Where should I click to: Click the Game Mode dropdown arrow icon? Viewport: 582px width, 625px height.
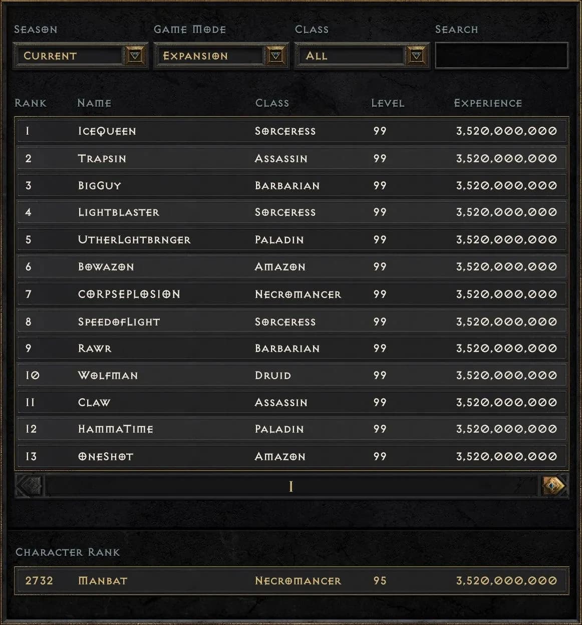[275, 56]
